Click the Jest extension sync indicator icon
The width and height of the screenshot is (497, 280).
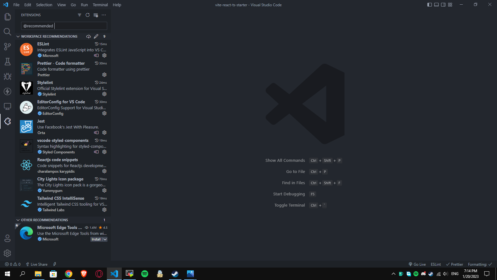pyautogui.click(x=96, y=133)
